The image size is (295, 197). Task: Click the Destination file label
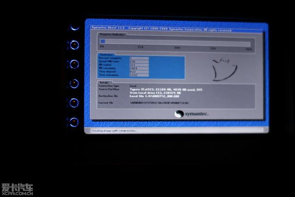point(108,96)
